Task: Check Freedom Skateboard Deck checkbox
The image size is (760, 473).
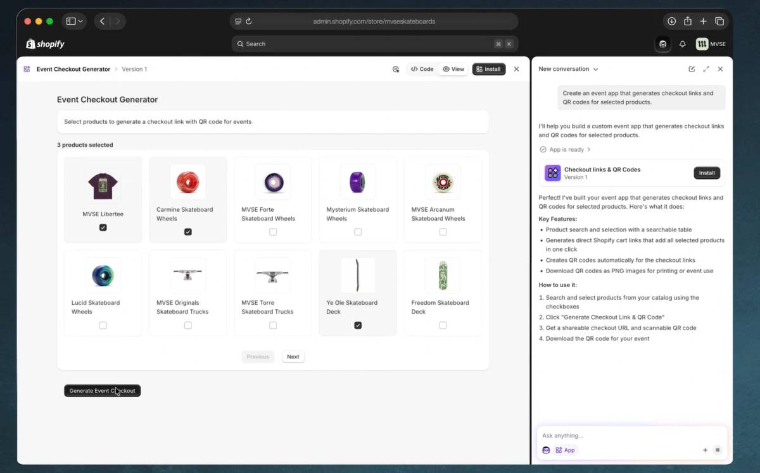Action: pyautogui.click(x=443, y=325)
